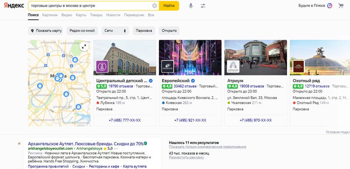Screen dimensions: 350x169
Task: Open Будьте в Плюсе link
Action: click(311, 6)
